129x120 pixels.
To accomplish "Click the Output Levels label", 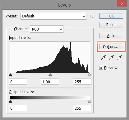I will [21, 92].
